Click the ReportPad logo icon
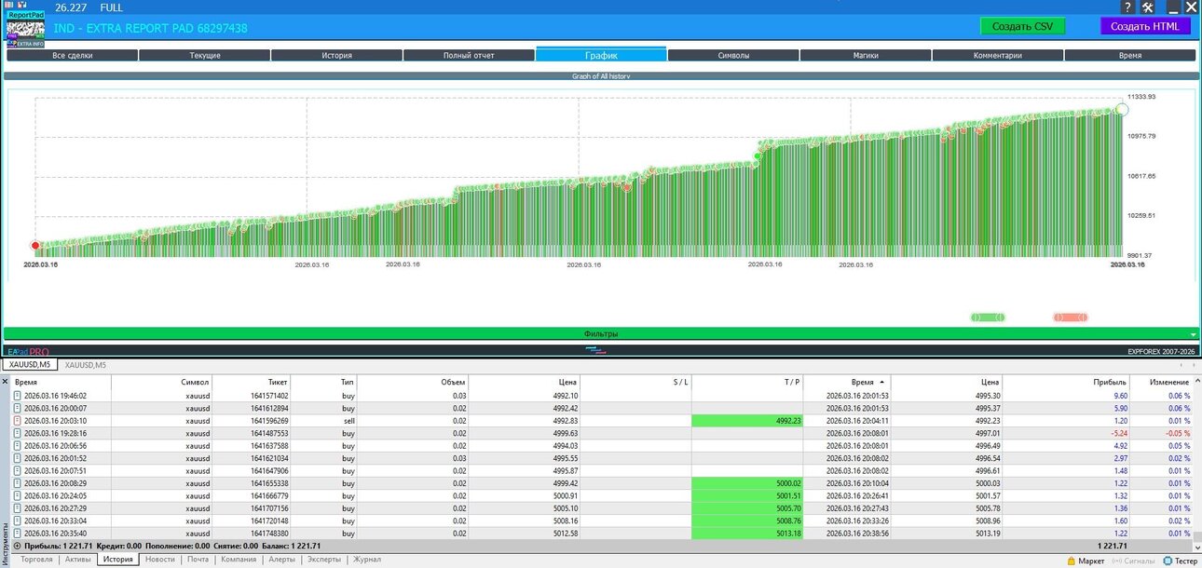The height and width of the screenshot is (568, 1202). tap(25, 23)
